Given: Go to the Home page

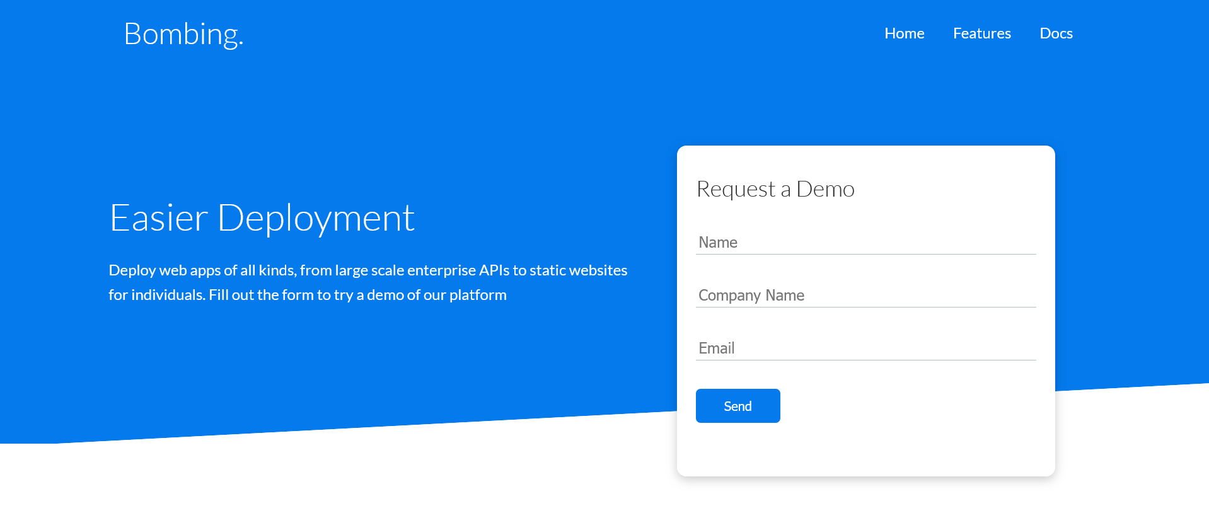Looking at the screenshot, I should (x=904, y=33).
